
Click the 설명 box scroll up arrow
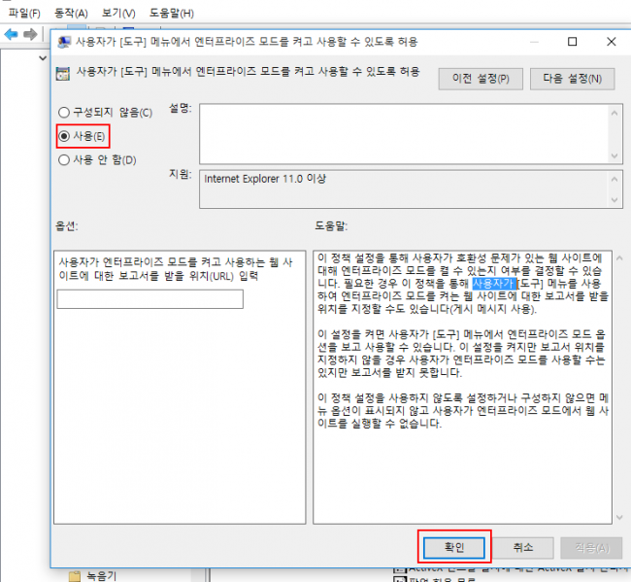(614, 114)
